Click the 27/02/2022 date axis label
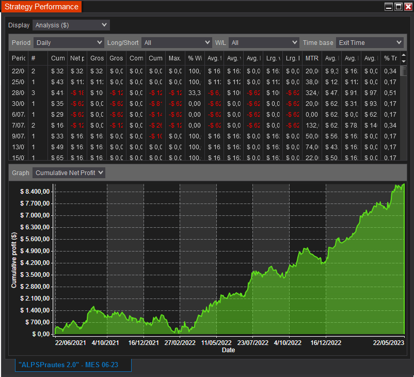Viewport: 414px width, 377px height. [180, 343]
